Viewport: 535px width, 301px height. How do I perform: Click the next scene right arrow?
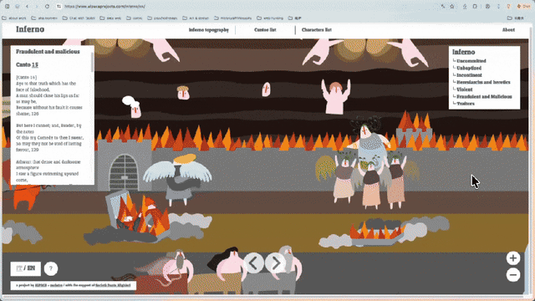point(275,263)
